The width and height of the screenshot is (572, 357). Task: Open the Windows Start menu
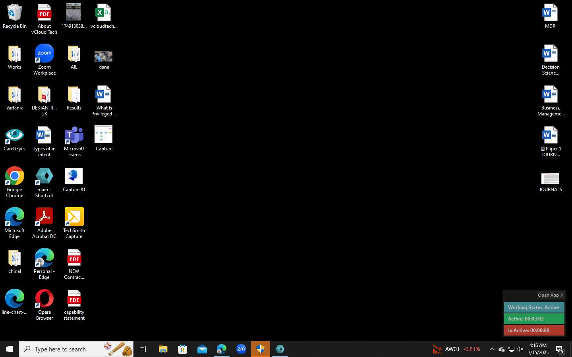(10, 349)
